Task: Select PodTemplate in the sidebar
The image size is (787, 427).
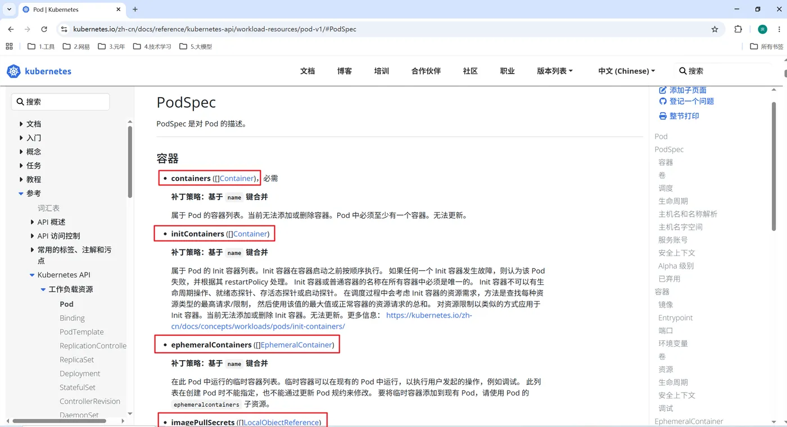Action: pyautogui.click(x=82, y=332)
